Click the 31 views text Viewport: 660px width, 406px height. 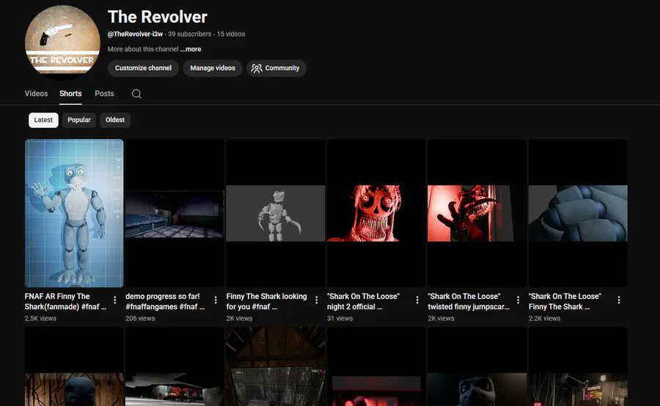click(340, 319)
